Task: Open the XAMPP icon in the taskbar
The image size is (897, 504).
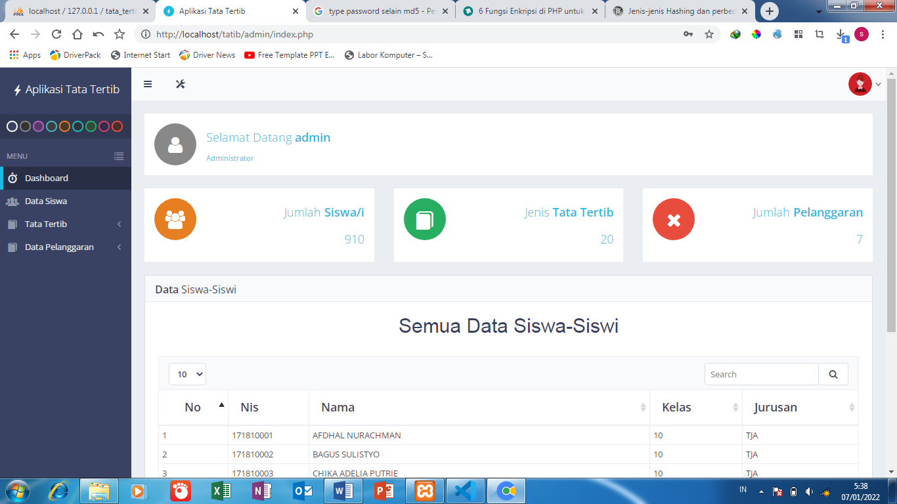Action: [x=425, y=491]
